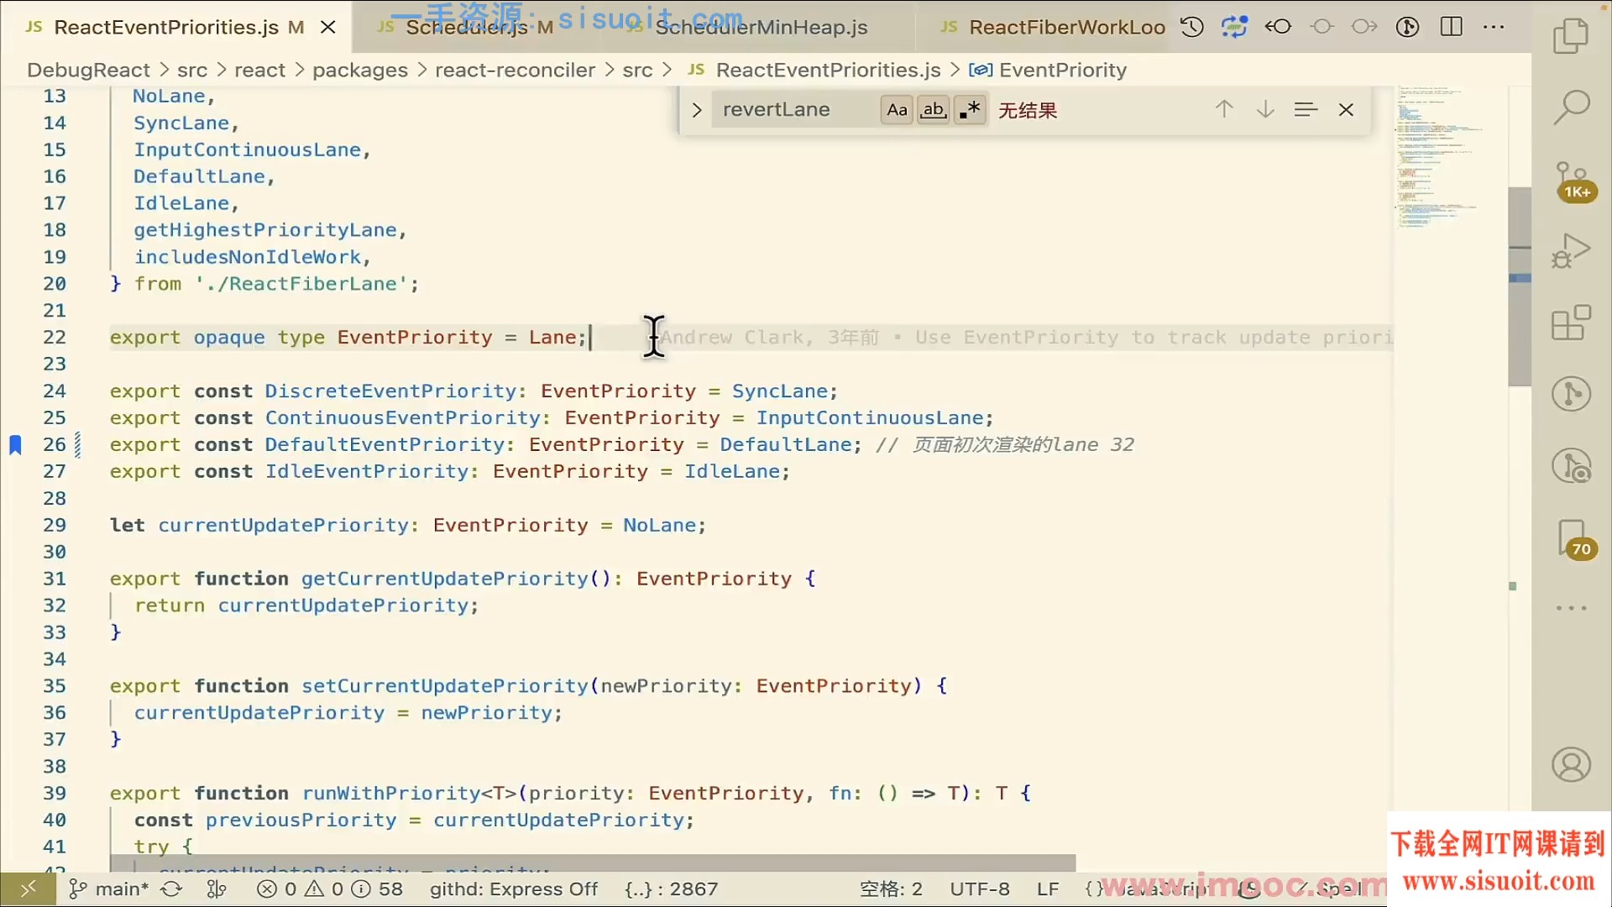
Task: Click the horizontal scrollbar at editor bottom
Action: click(x=592, y=862)
